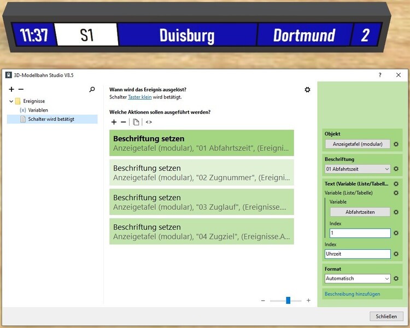Open the gear beside the 'Text (Variable (Liste/Tabell...' header

point(396,184)
